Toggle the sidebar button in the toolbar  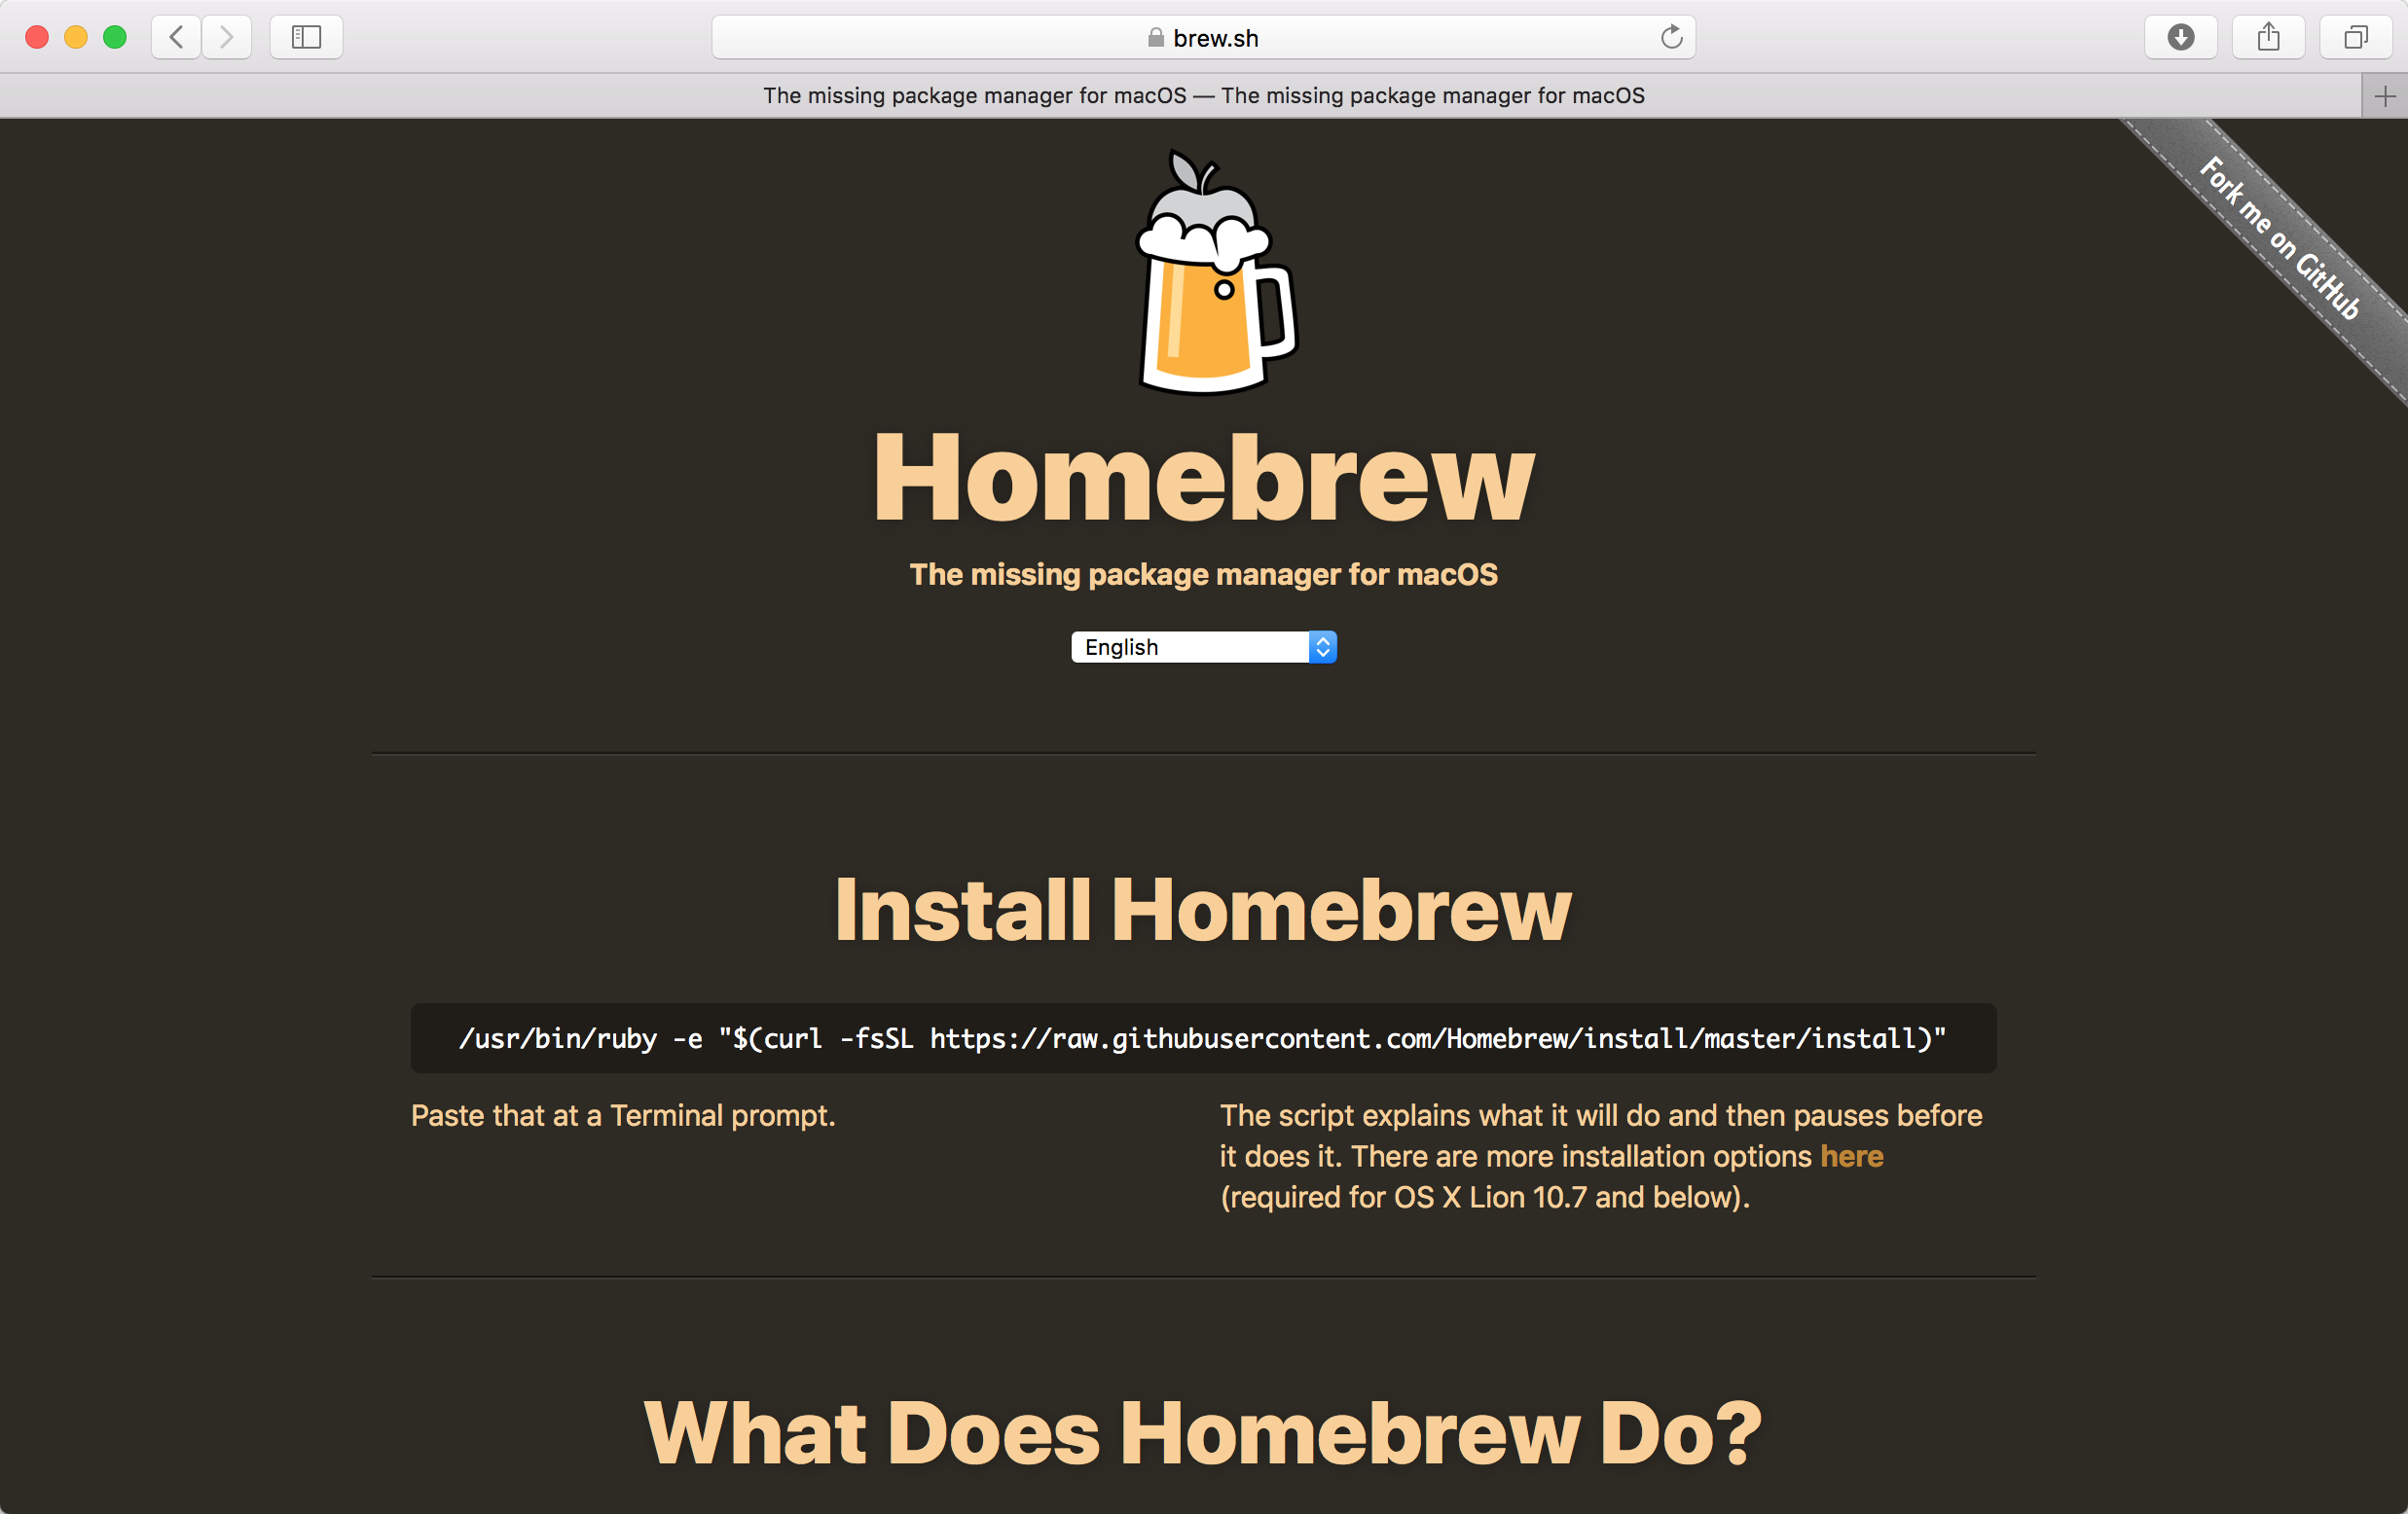306,37
